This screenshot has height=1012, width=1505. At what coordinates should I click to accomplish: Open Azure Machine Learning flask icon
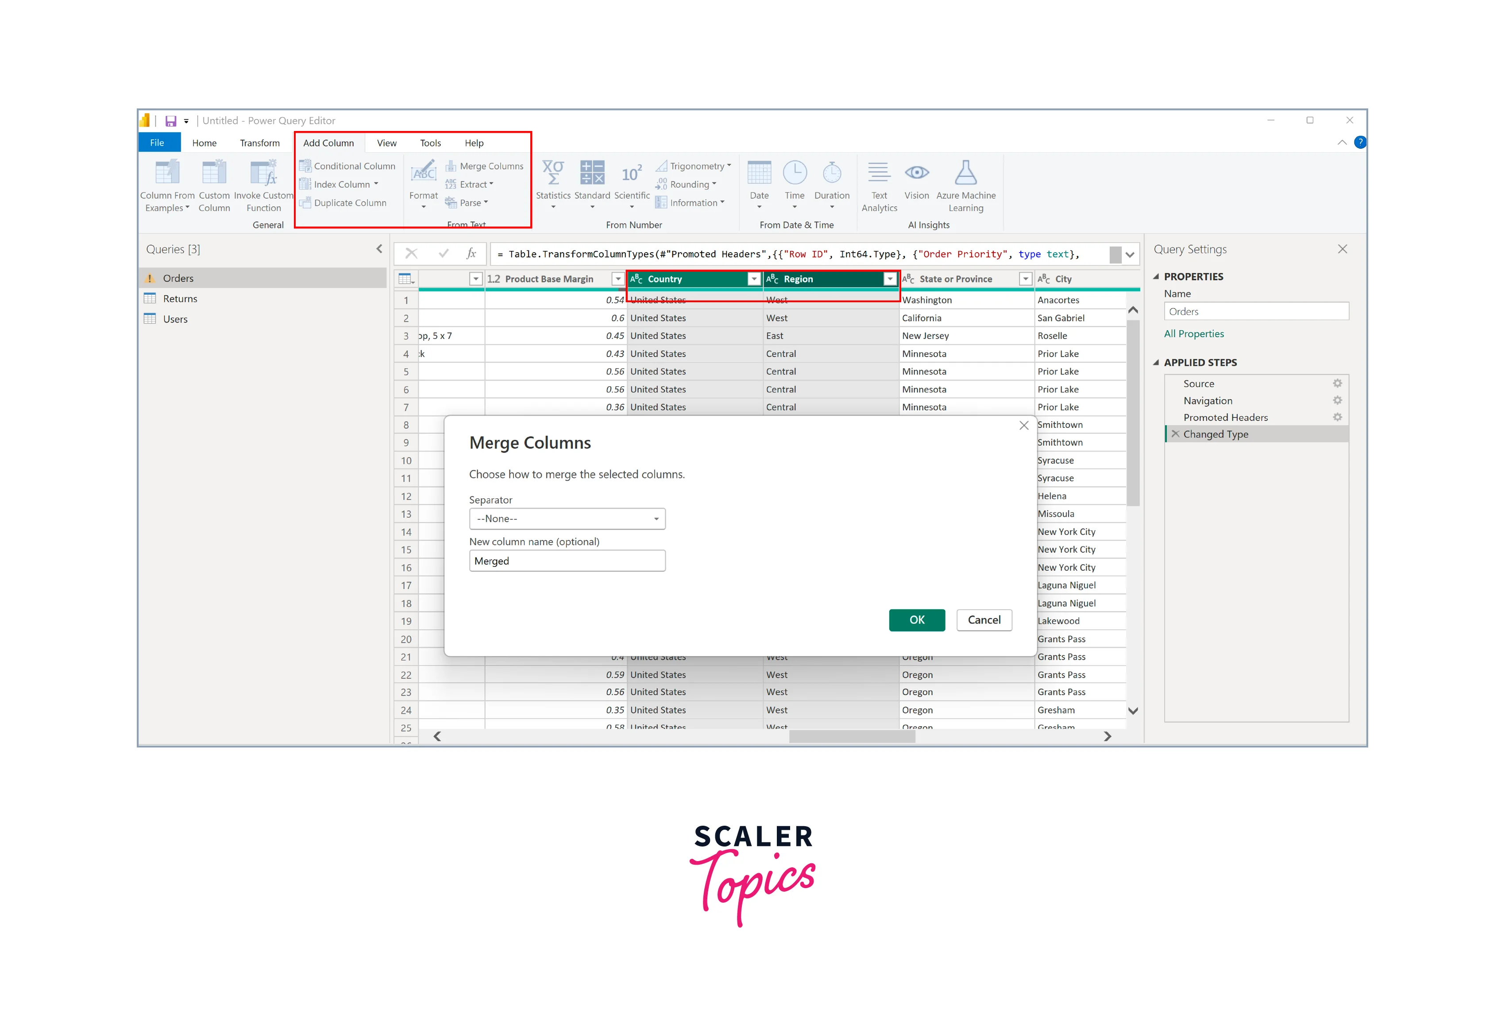click(965, 173)
